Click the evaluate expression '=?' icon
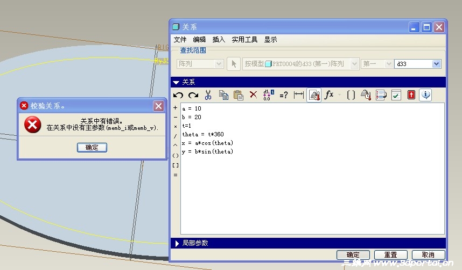Screen dimensions: 462x270 pyautogui.click(x=283, y=95)
